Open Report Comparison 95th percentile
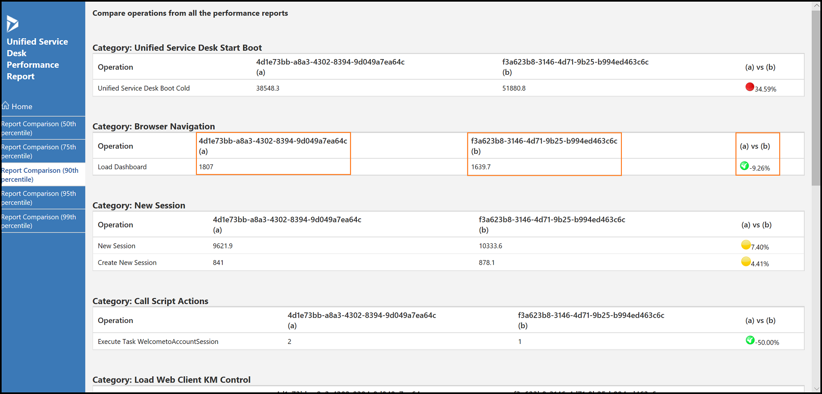The height and width of the screenshot is (394, 822). click(43, 198)
